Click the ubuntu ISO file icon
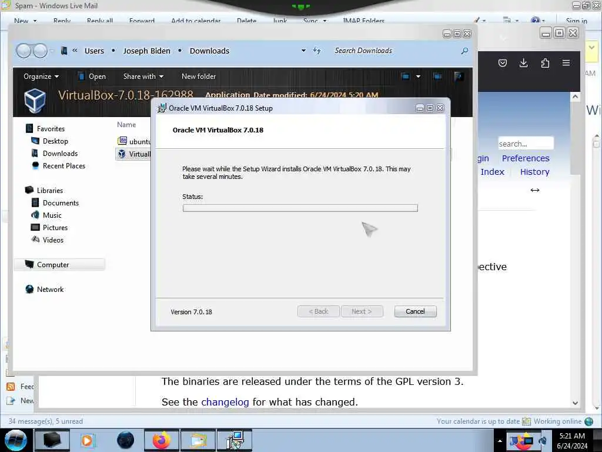 [122, 141]
